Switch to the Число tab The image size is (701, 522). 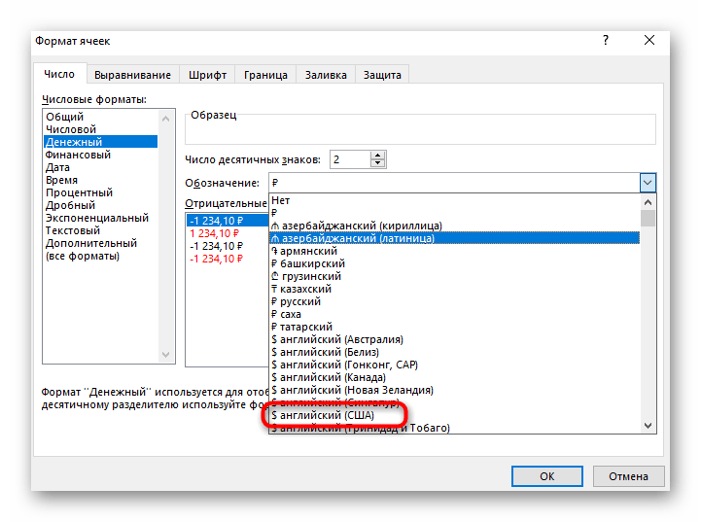tap(59, 74)
